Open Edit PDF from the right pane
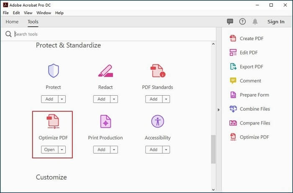The height and width of the screenshot is (193, 293). click(x=244, y=53)
